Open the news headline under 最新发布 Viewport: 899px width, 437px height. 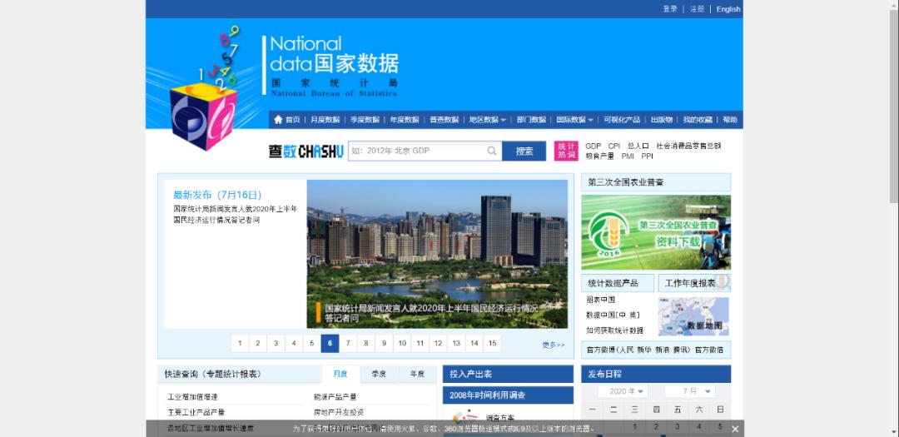(x=236, y=215)
